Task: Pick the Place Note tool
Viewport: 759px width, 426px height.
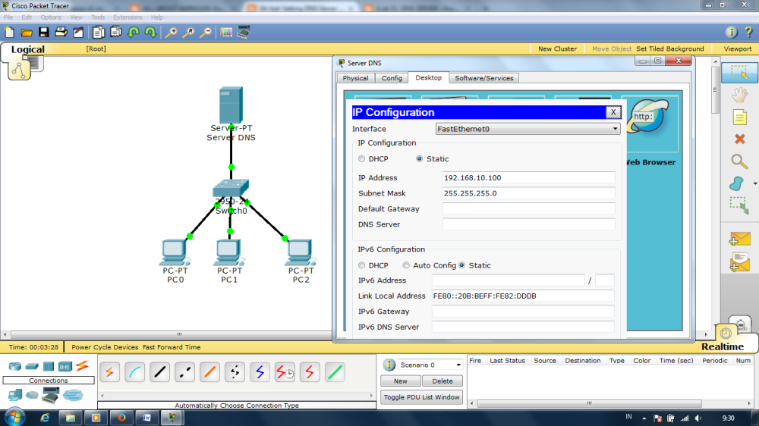Action: [739, 117]
